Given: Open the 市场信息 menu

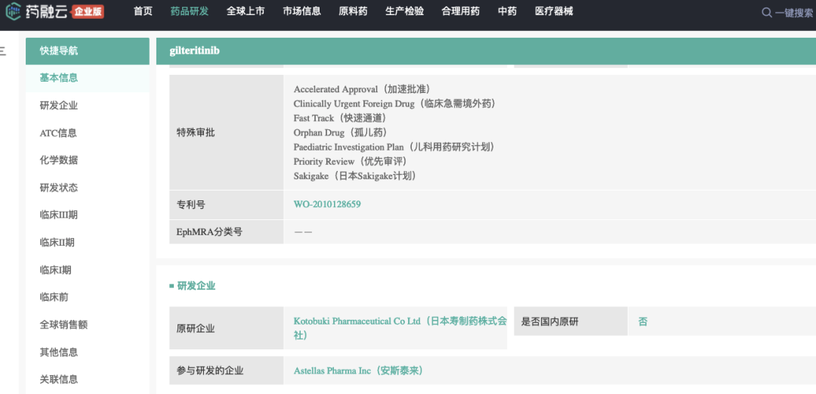Looking at the screenshot, I should 301,11.
